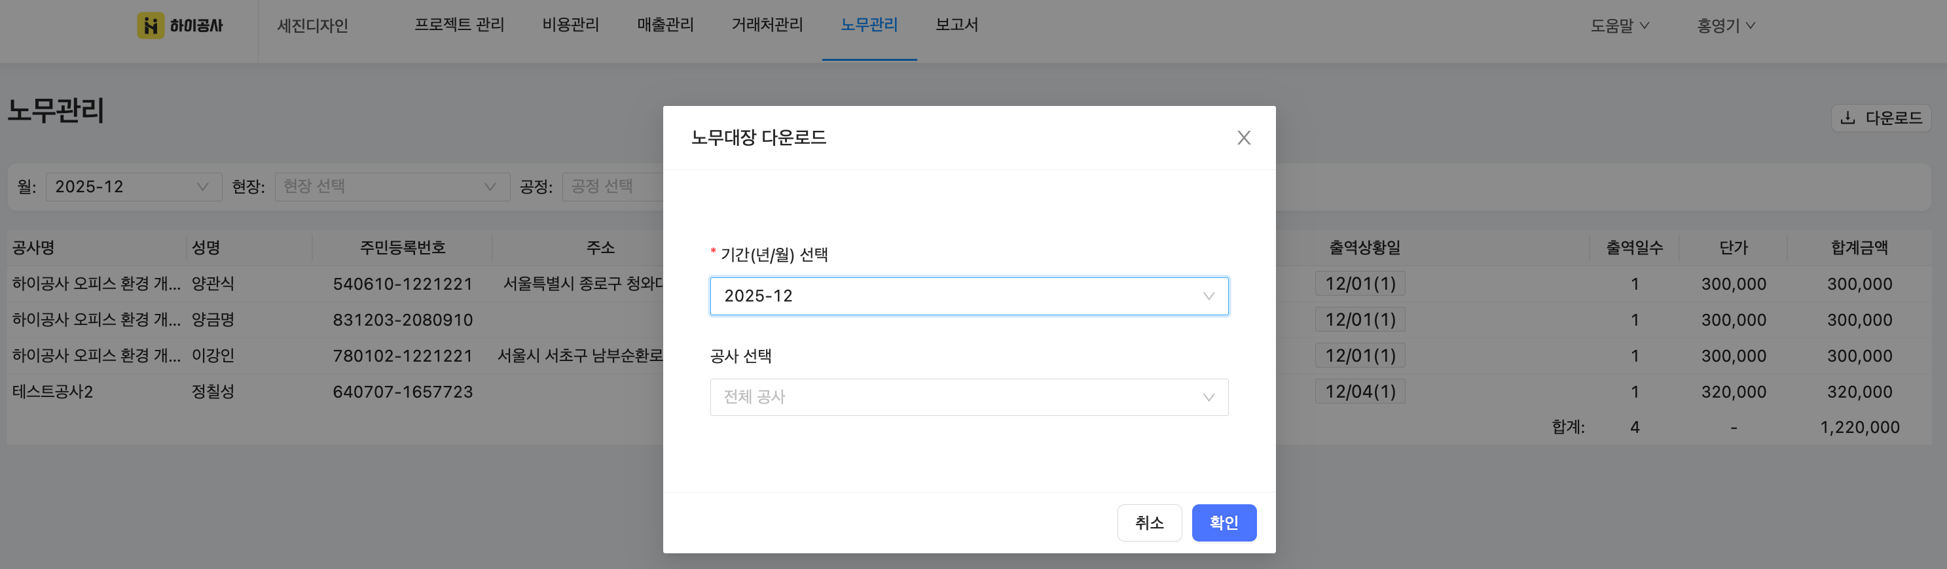Click the 공정 선택 process filter field
This screenshot has height=569, width=1947.
click(x=612, y=186)
